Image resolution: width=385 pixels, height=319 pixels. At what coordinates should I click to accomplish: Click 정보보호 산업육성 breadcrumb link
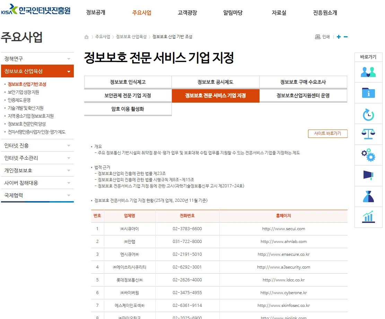131,37
